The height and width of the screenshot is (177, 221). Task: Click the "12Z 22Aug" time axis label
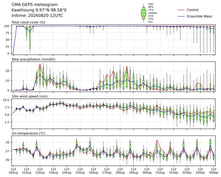40,171
